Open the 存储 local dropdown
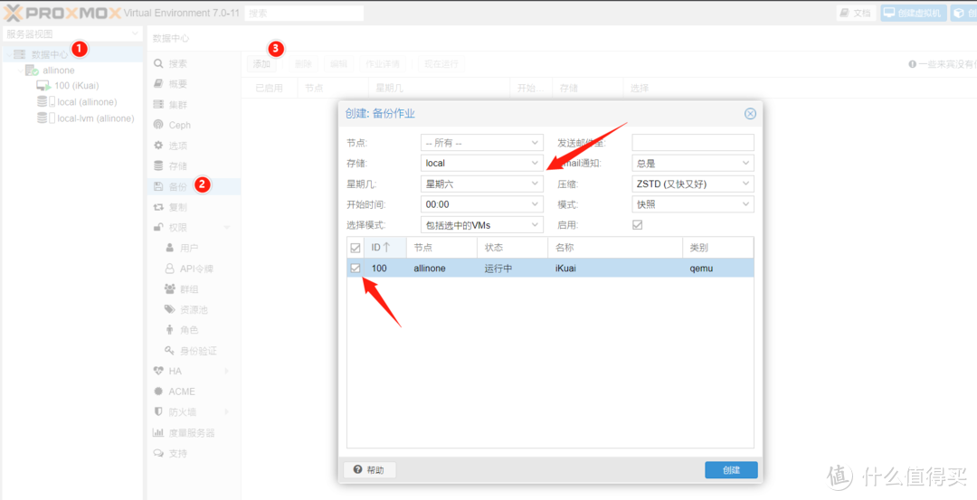977x500 pixels. coord(481,163)
